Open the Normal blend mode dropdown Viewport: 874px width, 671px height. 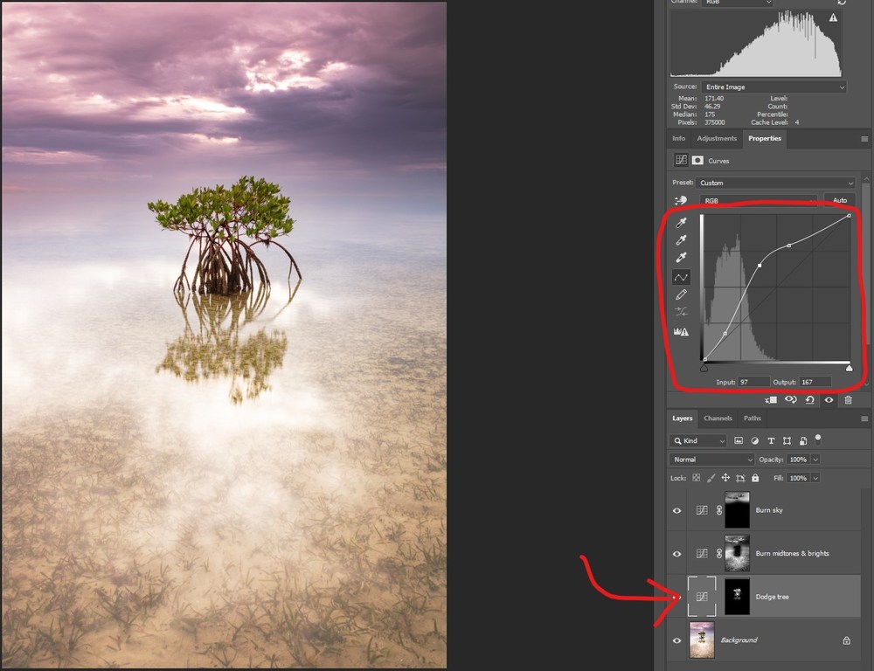coord(711,460)
